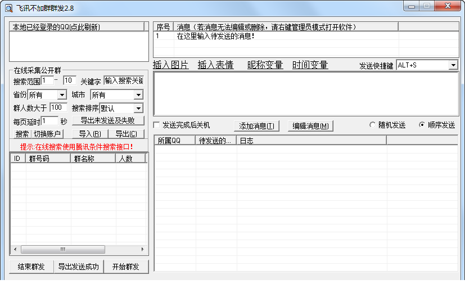The image size is (465, 293).
Task: Click the ID column header
Action: pyautogui.click(x=18, y=159)
